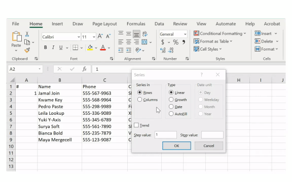The height and width of the screenshot is (182, 292).
Task: Center text horizontally
Action: (x=128, y=42)
